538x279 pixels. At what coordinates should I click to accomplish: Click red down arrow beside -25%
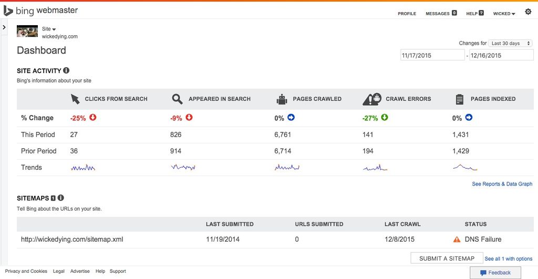click(x=93, y=117)
